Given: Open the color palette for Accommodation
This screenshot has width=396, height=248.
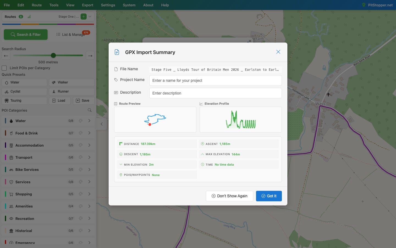Looking at the screenshot, I should pos(81,145).
